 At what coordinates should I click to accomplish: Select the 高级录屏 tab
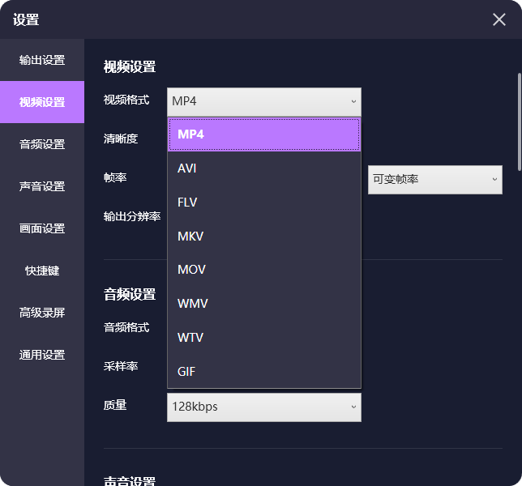[x=42, y=313]
